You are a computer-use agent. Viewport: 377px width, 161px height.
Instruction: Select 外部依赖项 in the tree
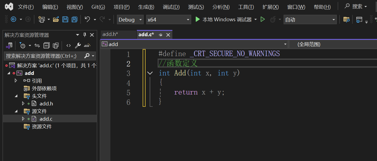pos(44,88)
